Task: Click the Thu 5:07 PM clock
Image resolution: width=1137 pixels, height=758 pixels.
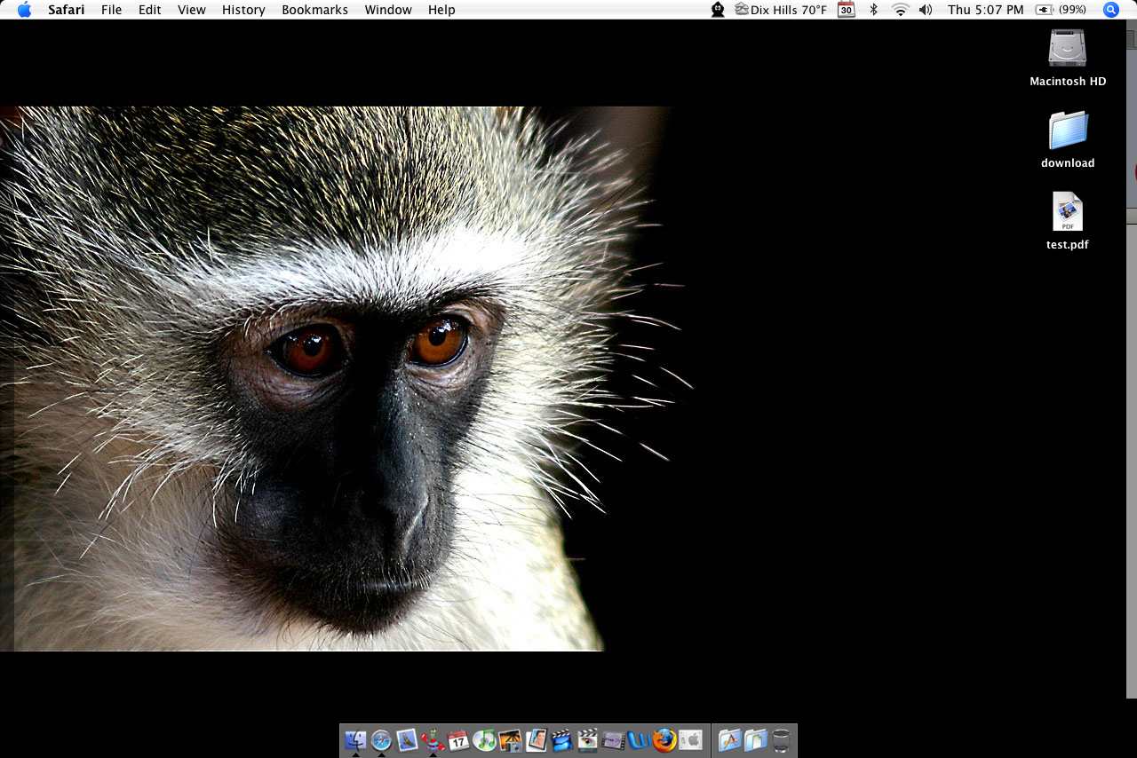Action: click(985, 10)
